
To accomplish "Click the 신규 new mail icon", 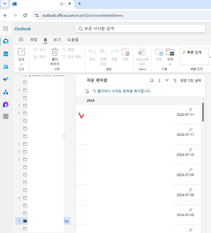I will [22, 52].
